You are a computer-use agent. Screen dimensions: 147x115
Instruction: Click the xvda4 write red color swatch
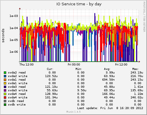tap(5, 98)
